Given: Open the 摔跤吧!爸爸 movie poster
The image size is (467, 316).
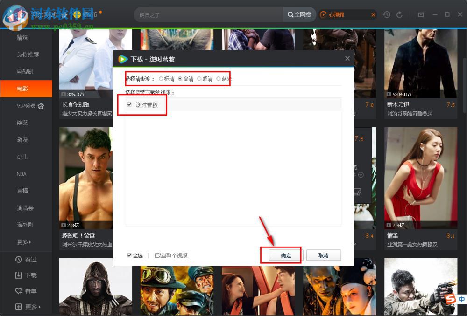Looking at the screenshot, I should pos(86,178).
